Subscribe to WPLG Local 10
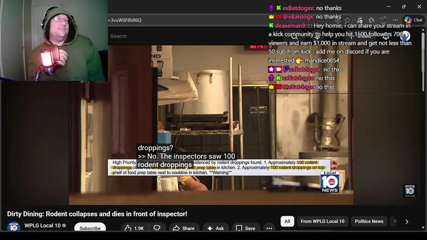The width and height of the screenshot is (427, 240). point(90,228)
